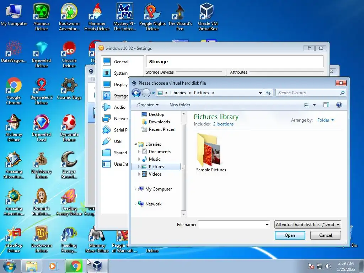Open the file type filter dropdown

pos(307,225)
